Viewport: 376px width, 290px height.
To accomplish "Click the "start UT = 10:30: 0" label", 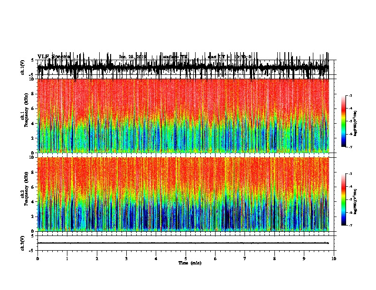I will tap(229, 57).
